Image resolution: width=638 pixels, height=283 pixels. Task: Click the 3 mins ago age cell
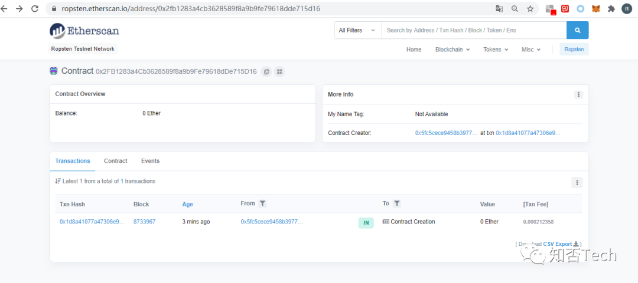pos(196,222)
